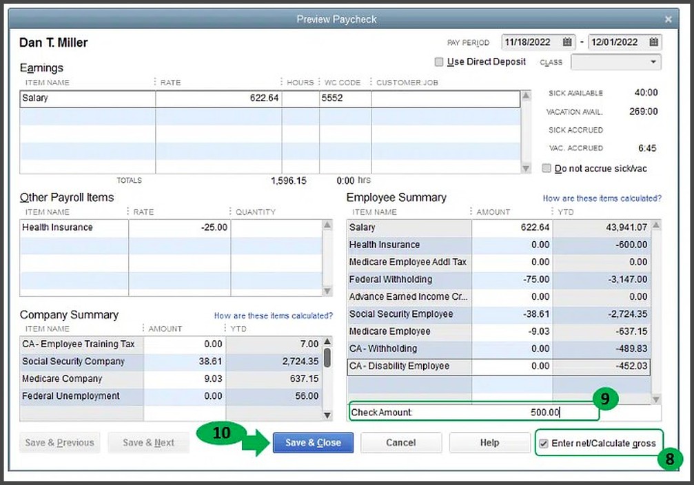Check Do not accrue sick/vac
Viewport: 694px width, 485px height.
[x=547, y=168]
